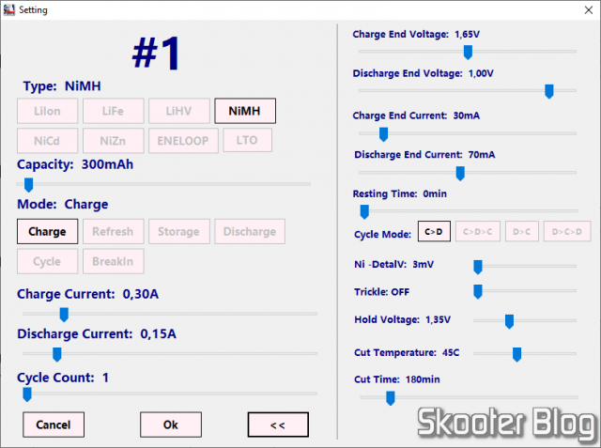Click the Discharge End Voltage slider handle

548,91
